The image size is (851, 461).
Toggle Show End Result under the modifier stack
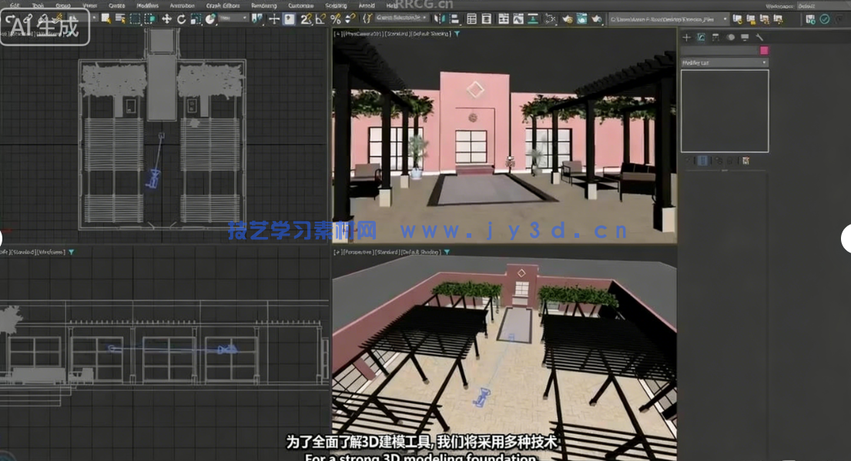click(x=702, y=161)
